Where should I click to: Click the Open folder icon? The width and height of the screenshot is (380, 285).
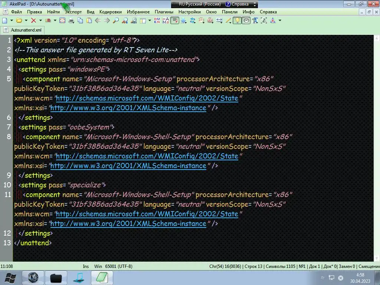coord(19,21)
